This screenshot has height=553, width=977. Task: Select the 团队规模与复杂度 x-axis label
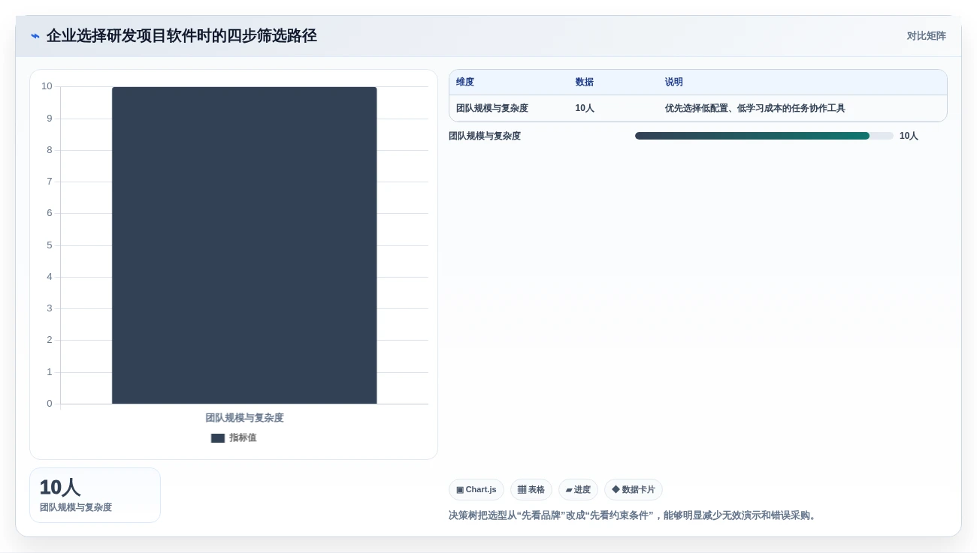[244, 418]
